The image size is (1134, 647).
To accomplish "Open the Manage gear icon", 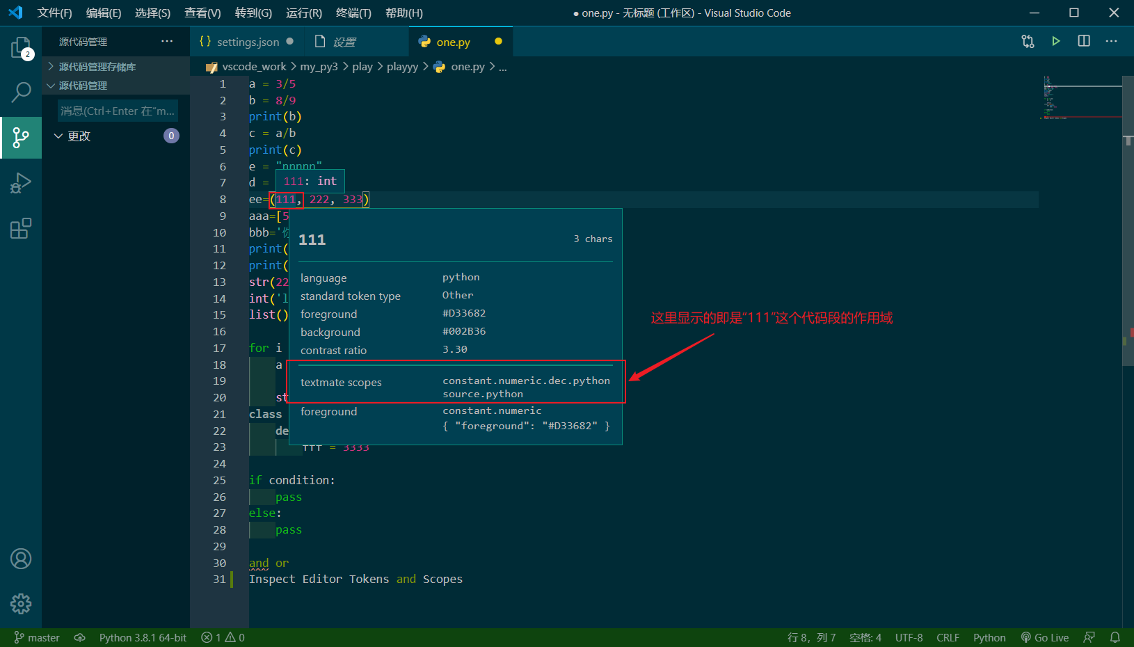I will pyautogui.click(x=21, y=604).
